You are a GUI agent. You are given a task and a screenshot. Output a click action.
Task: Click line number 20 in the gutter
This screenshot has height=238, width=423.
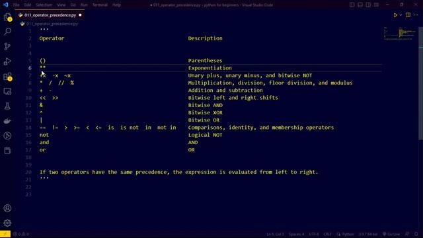point(28,172)
